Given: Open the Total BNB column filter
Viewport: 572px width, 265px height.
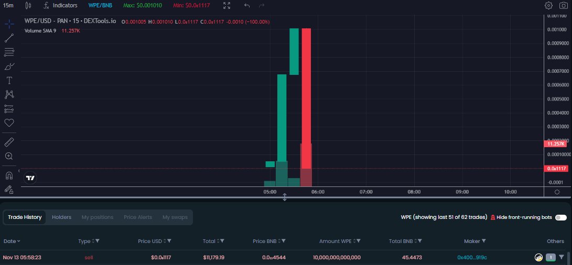Looking at the screenshot, I should point(420,241).
